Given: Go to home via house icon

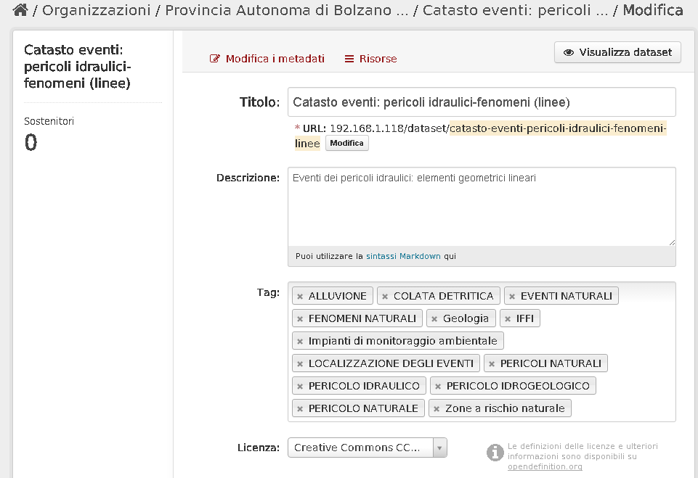Looking at the screenshot, I should click(x=20, y=9).
